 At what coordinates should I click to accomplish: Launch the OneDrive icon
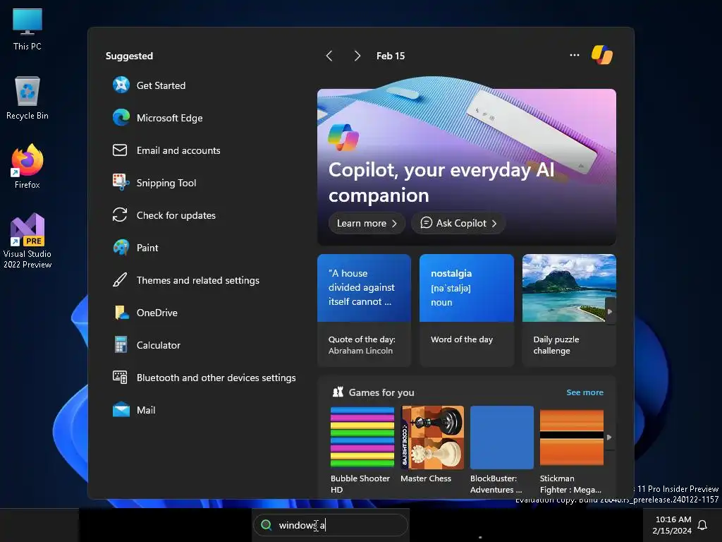click(121, 313)
